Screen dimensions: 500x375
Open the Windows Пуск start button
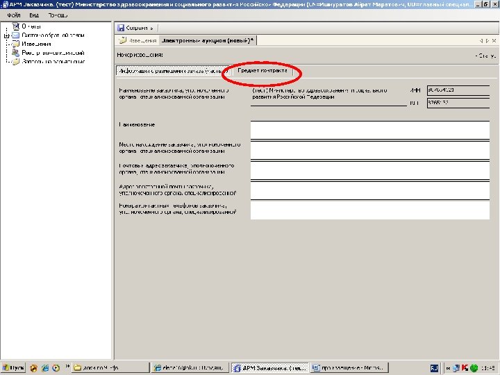coord(13,368)
